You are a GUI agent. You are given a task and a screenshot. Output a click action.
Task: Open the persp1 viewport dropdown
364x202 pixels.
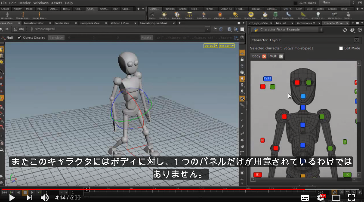click(211, 46)
